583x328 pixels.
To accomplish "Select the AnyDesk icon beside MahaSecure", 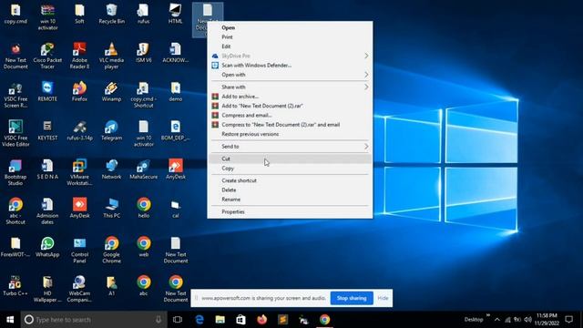I will [176, 169].
